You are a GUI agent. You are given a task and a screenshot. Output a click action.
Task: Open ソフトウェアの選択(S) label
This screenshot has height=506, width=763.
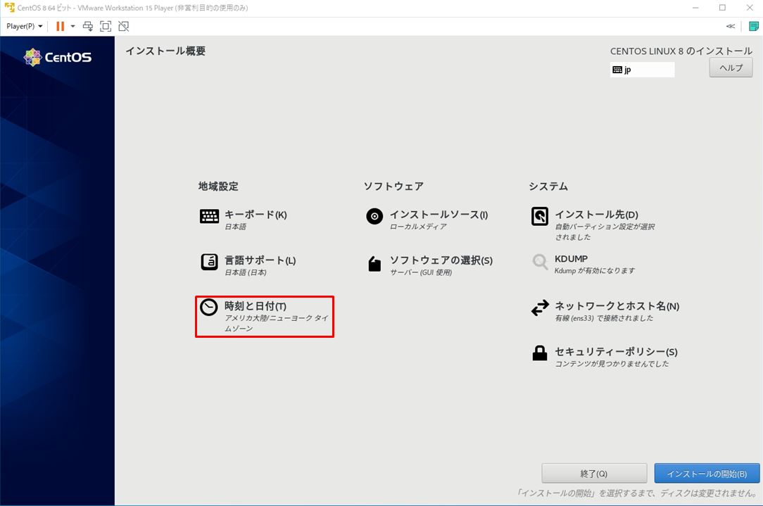441,260
